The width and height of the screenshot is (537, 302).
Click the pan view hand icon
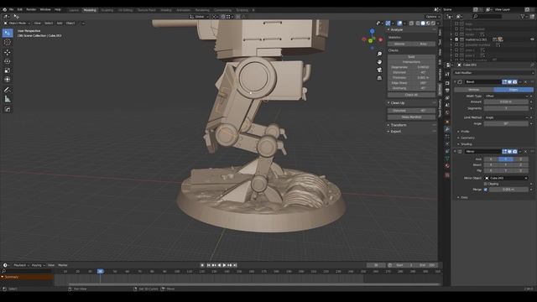(x=379, y=62)
